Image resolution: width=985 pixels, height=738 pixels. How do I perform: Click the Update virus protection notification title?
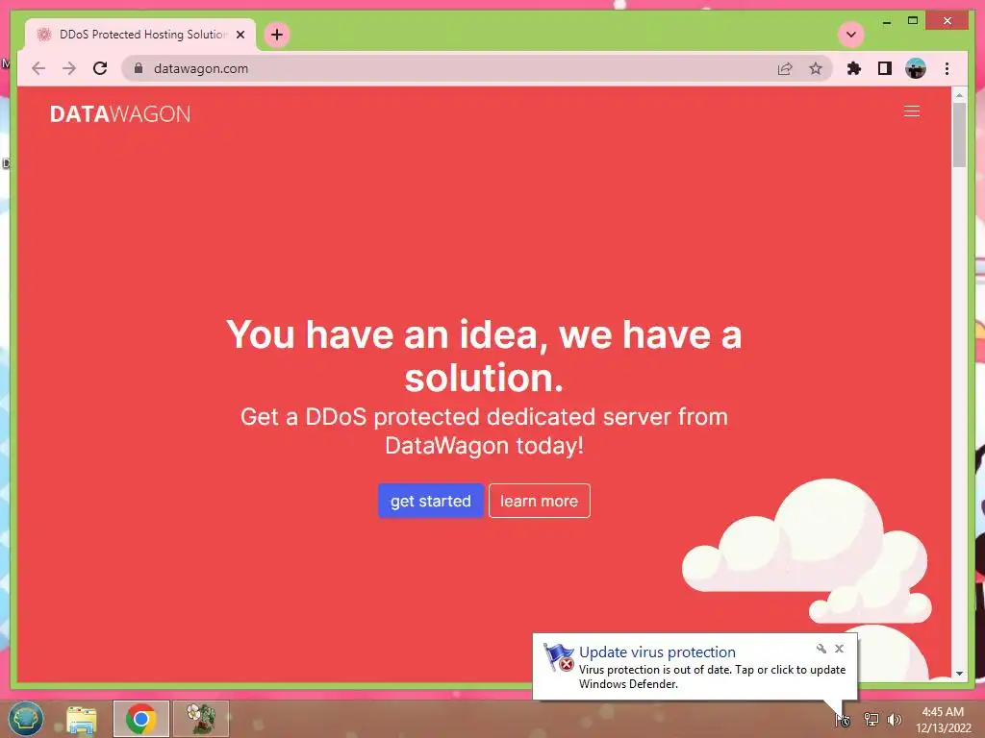(657, 652)
